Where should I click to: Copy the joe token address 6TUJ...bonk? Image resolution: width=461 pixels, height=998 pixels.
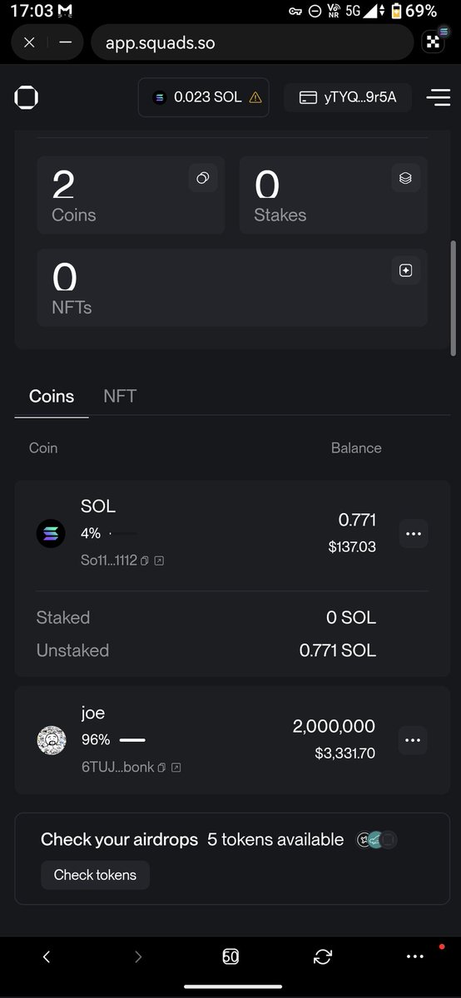(x=162, y=767)
